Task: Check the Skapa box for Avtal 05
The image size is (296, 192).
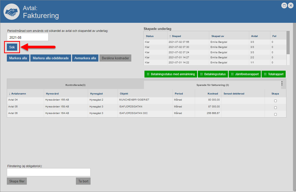Action: point(276,108)
